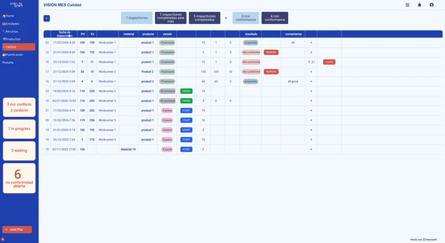Click small icon at sidebar bottom corner
The height and width of the screenshot is (243, 445).
point(3,240)
